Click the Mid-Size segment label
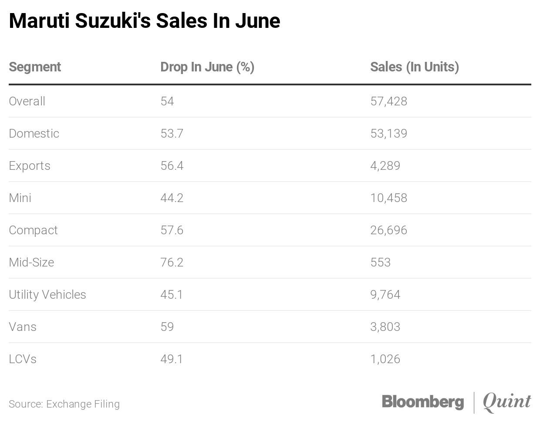Viewport: 540px width, 425px height. 31,262
